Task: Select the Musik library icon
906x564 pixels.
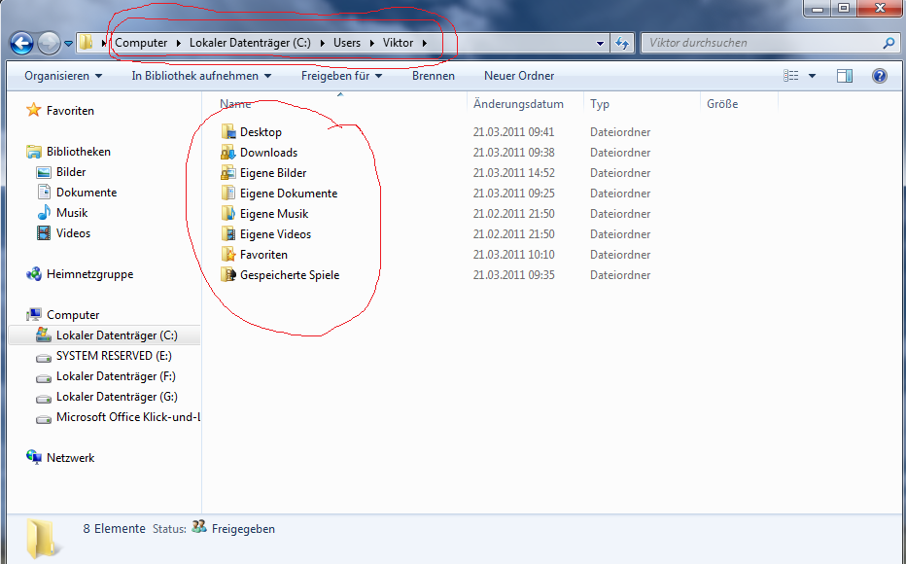Action: pos(44,213)
